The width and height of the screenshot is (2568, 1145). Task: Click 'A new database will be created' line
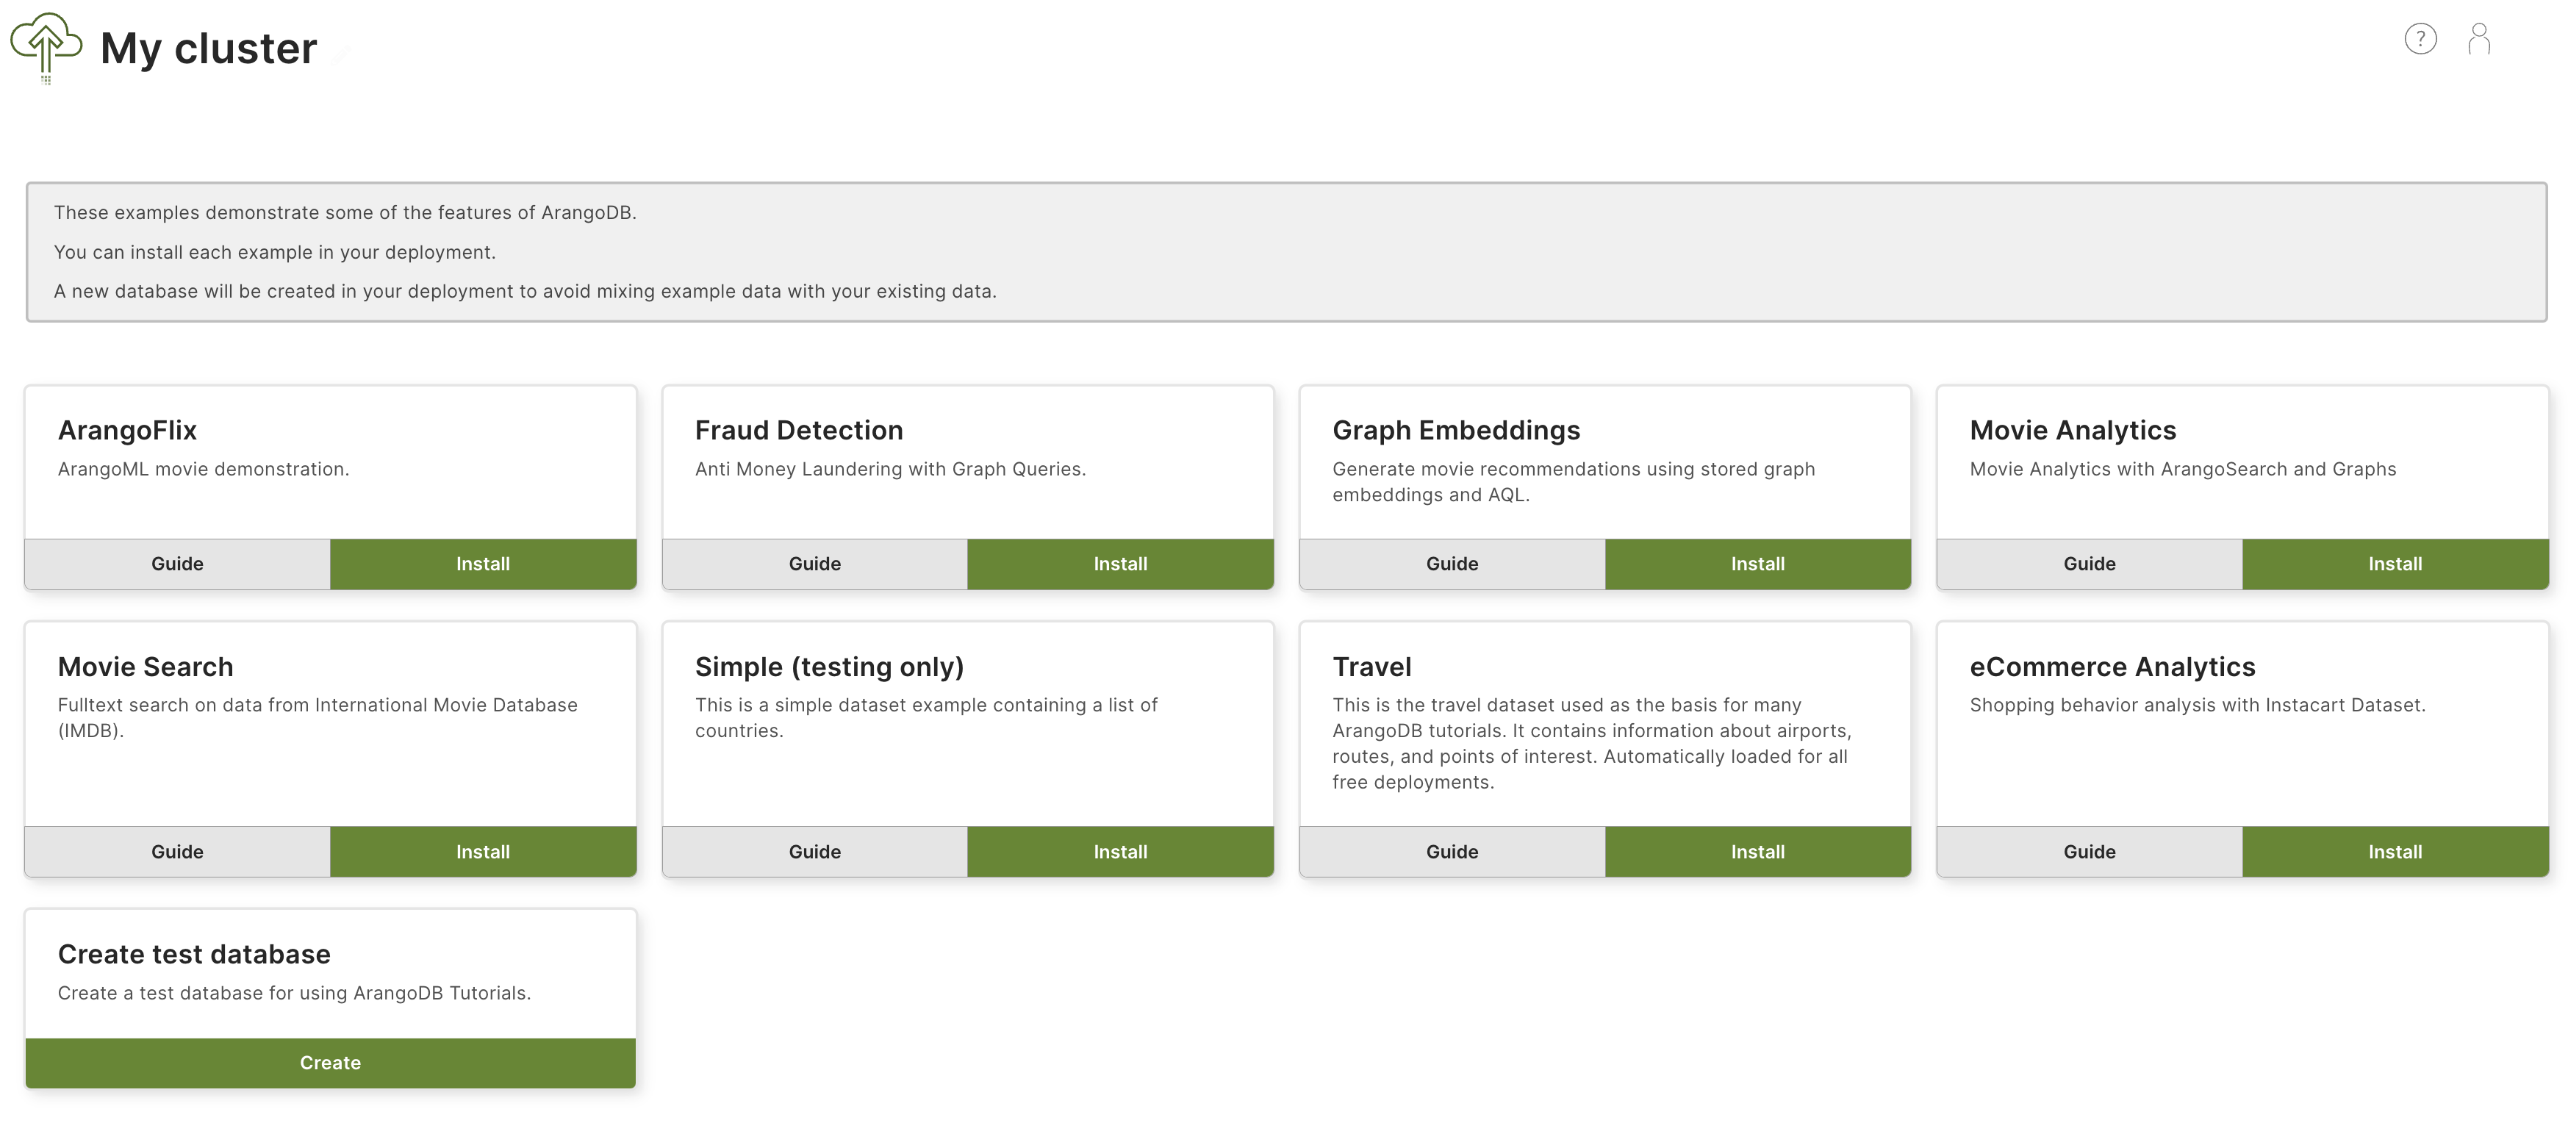coord(526,291)
